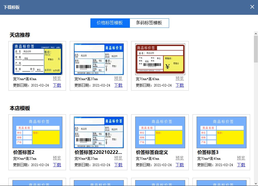Open the 价签标签2 template thumbnail

tap(37, 132)
